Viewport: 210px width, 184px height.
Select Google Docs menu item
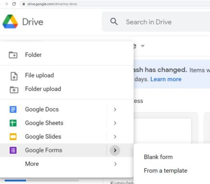(x=67, y=110)
